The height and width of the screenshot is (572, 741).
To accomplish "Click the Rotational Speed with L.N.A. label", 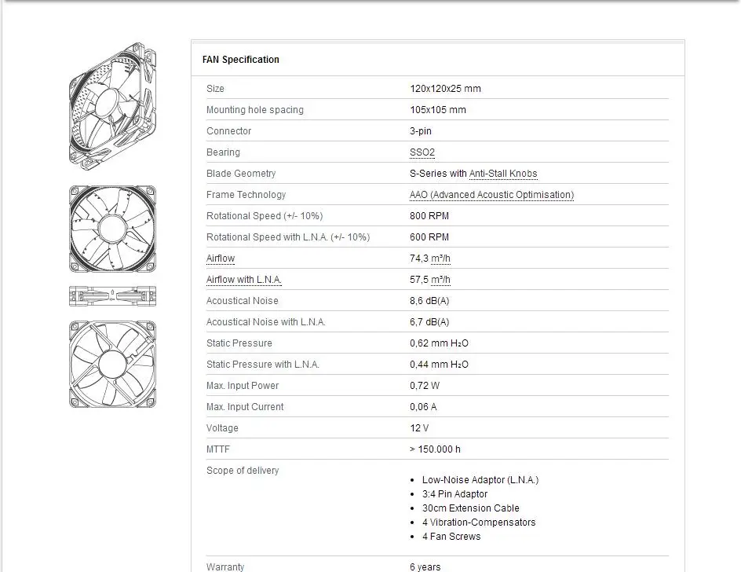I will pyautogui.click(x=288, y=237).
